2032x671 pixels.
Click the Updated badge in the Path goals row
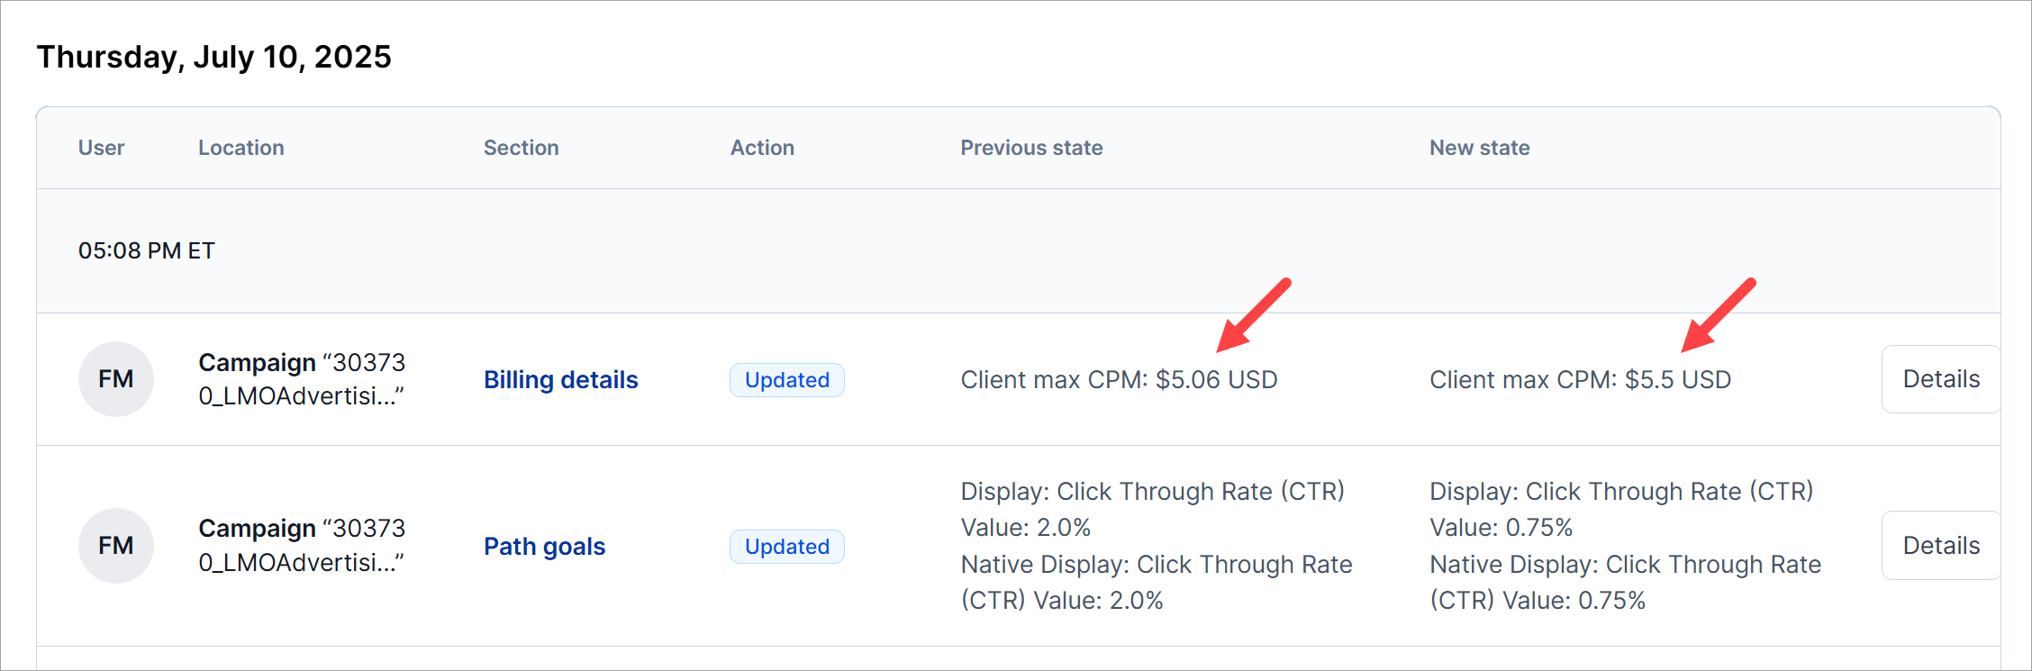[786, 547]
